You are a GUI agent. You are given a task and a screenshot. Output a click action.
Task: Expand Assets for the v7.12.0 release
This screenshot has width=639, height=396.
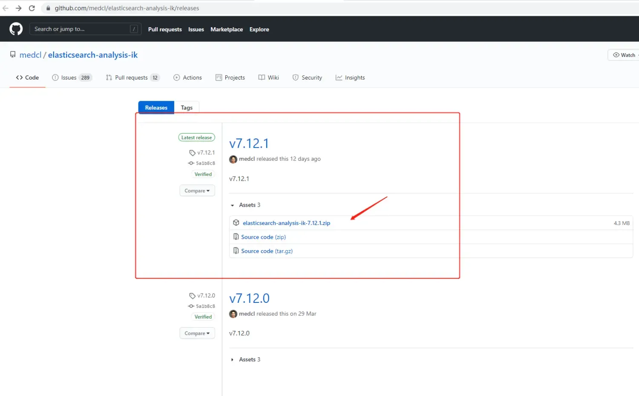[x=232, y=359]
